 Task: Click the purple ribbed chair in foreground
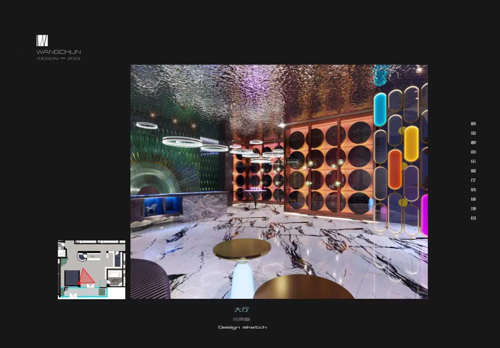click(x=149, y=280)
